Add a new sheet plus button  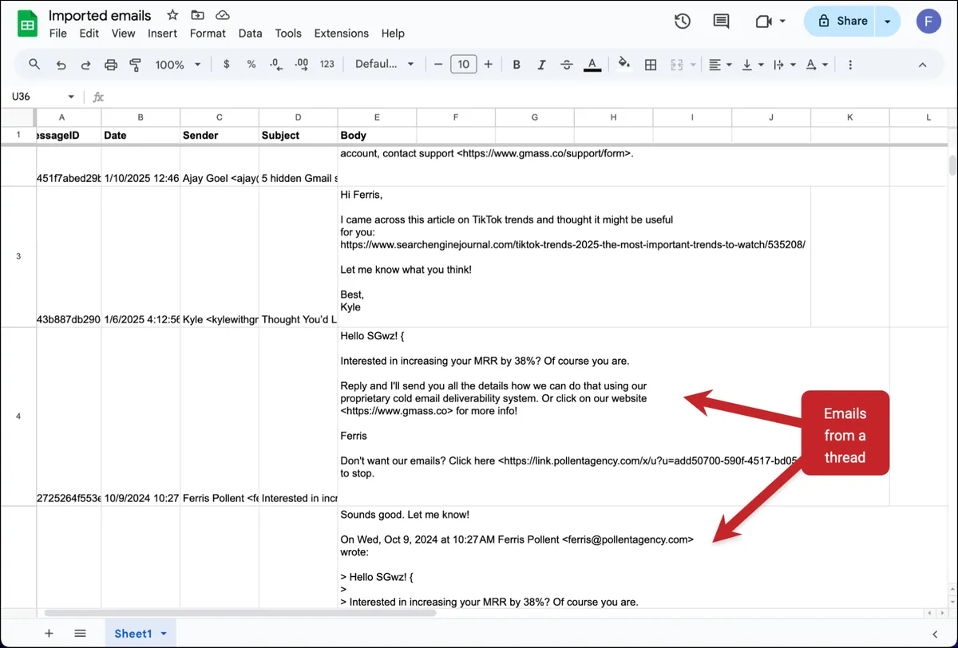(x=49, y=634)
